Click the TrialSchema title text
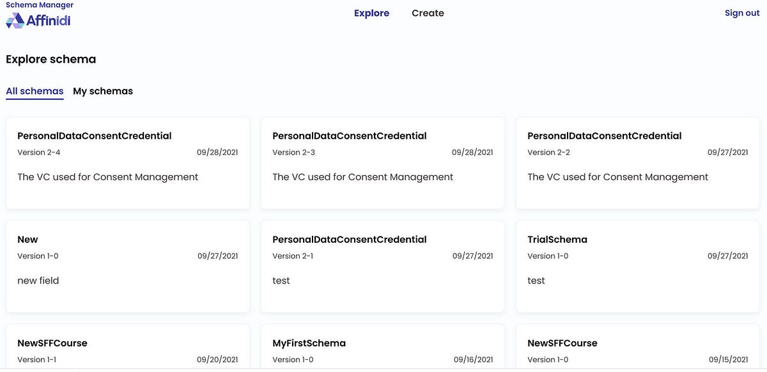The image size is (767, 372). (557, 240)
